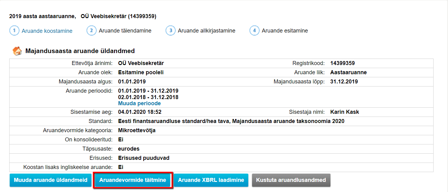Click period 01.01.2019 - 31.12.2019
The height and width of the screenshot is (192, 448).
tap(148, 91)
